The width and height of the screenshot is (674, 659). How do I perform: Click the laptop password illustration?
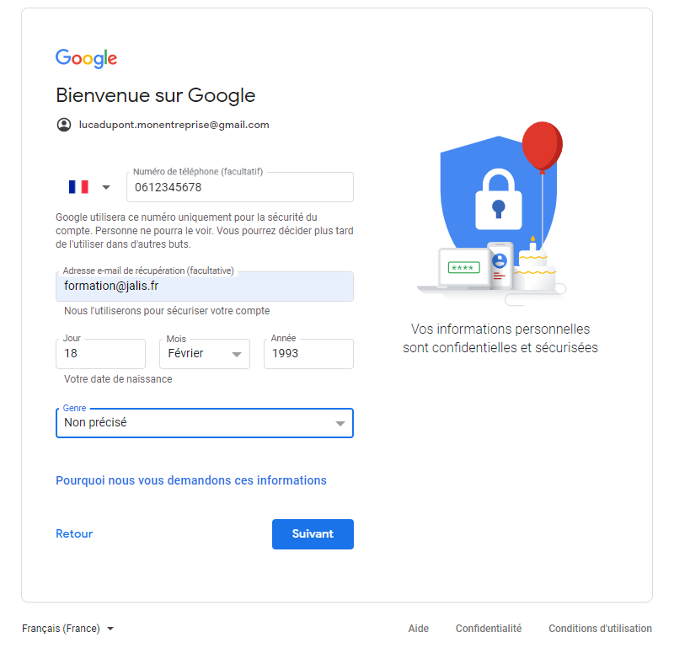point(463,268)
